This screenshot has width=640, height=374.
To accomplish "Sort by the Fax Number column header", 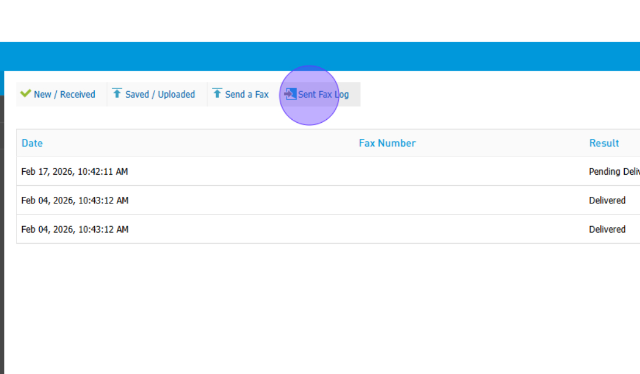I will (387, 143).
